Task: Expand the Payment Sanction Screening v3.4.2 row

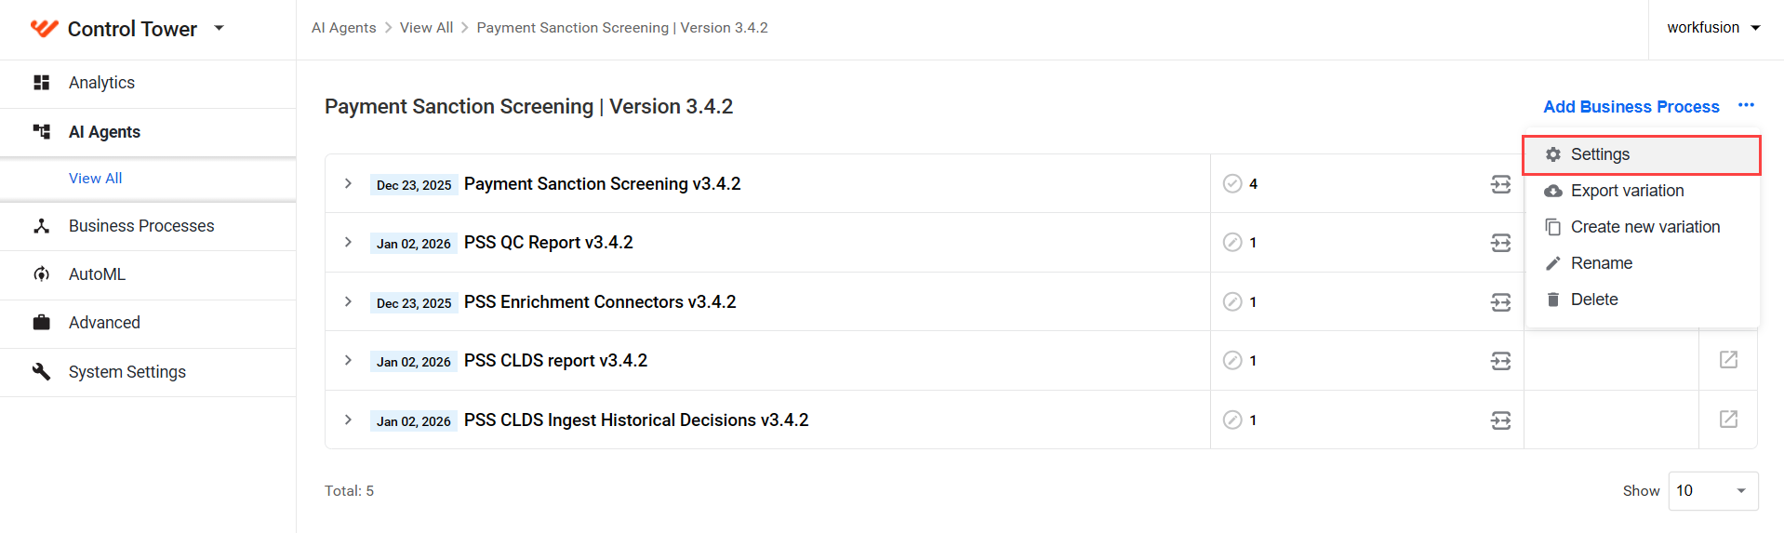Action: (348, 183)
